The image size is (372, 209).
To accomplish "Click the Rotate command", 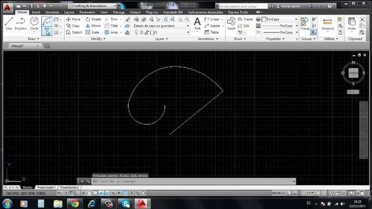I will [x=93, y=19].
